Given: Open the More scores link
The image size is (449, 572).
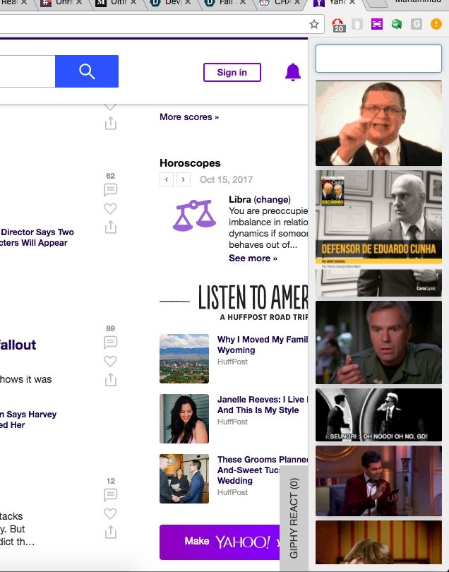Looking at the screenshot, I should tap(189, 117).
